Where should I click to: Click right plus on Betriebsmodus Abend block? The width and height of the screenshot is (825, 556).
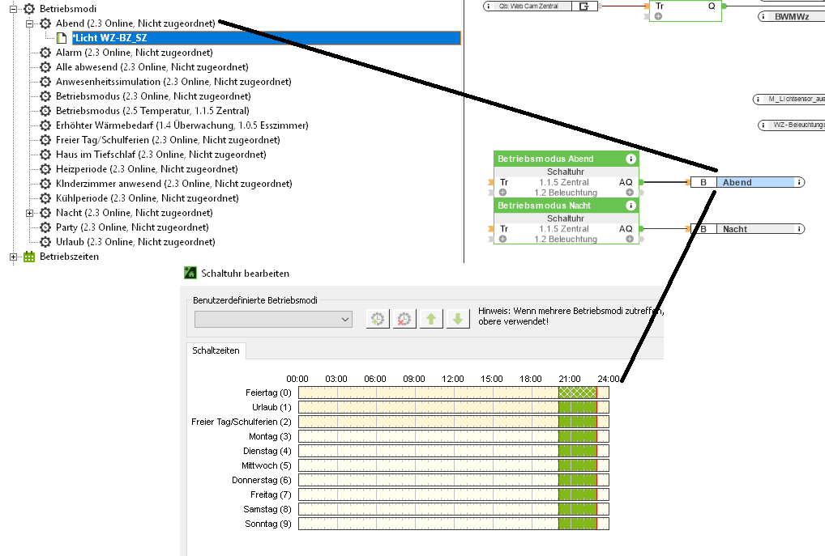pos(629,193)
